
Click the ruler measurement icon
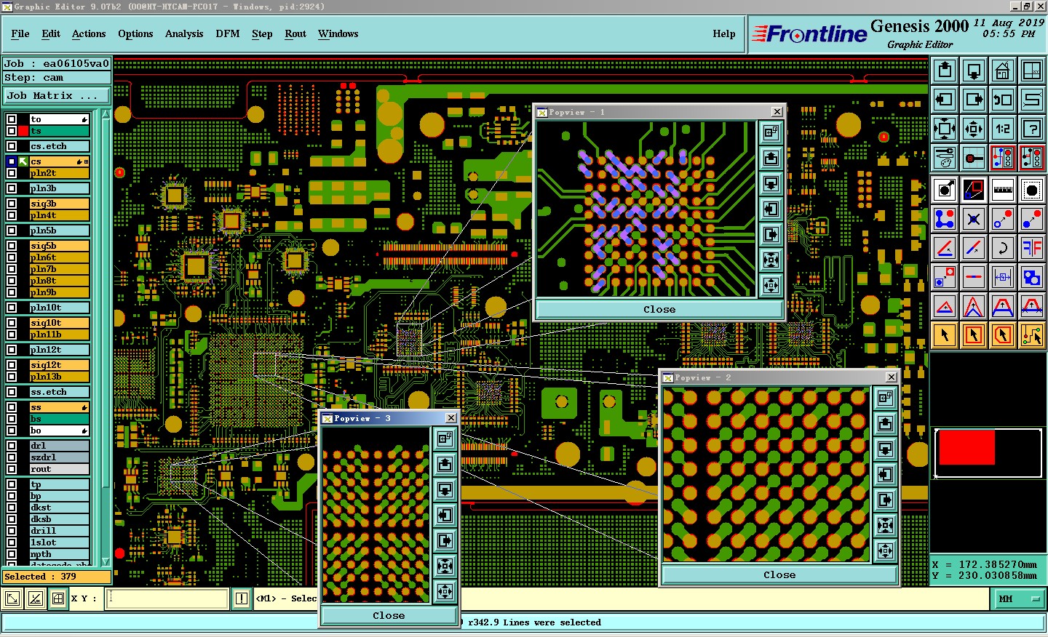point(1003,190)
